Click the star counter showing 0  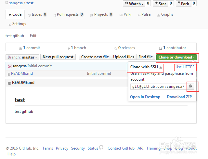[171, 4]
